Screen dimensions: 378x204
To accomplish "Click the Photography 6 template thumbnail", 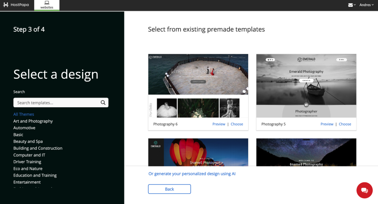I will pos(198,86).
